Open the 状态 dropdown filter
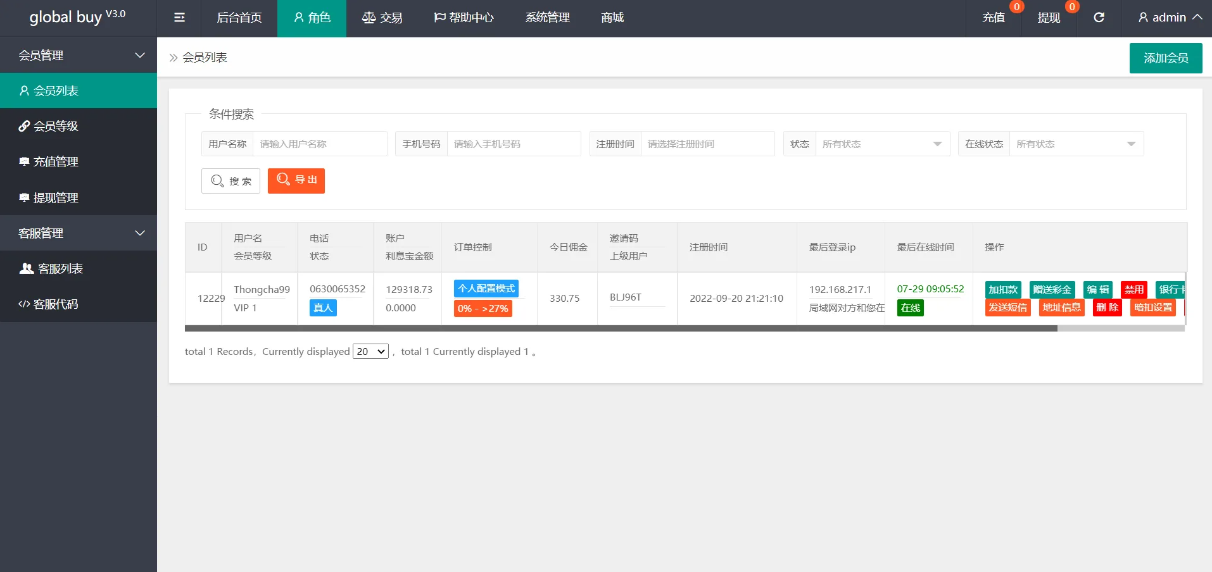This screenshot has height=572, width=1212. tap(882, 144)
